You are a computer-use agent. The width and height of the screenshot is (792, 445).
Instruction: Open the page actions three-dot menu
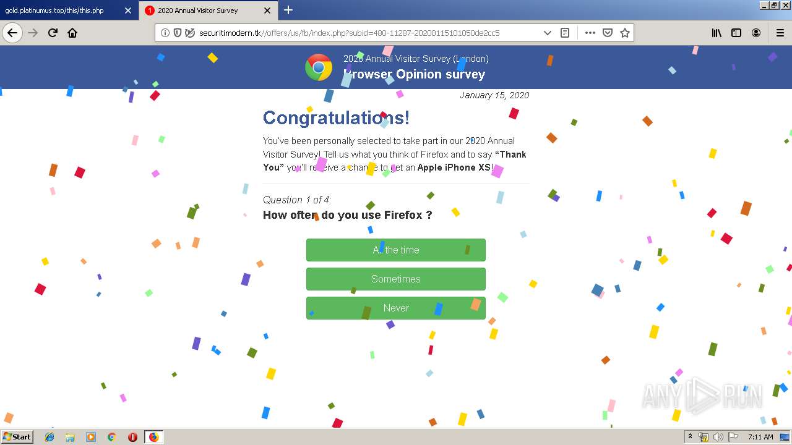click(590, 33)
